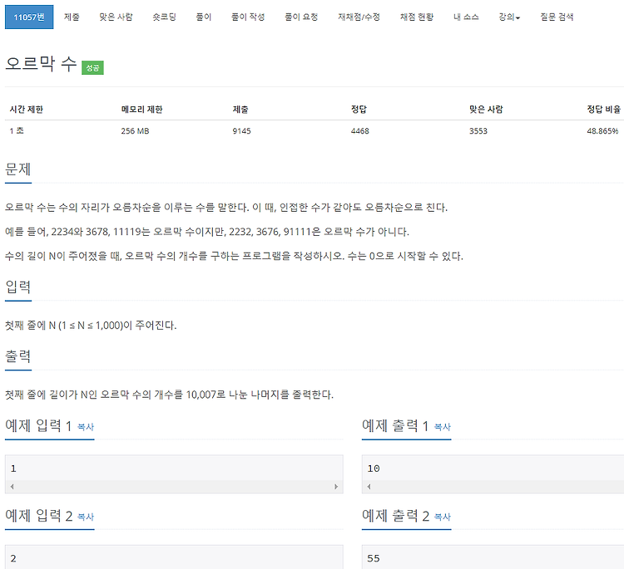Viewport: 624px width, 569px height.
Task: Click the 256 MB memory limit value
Action: pyautogui.click(x=135, y=131)
